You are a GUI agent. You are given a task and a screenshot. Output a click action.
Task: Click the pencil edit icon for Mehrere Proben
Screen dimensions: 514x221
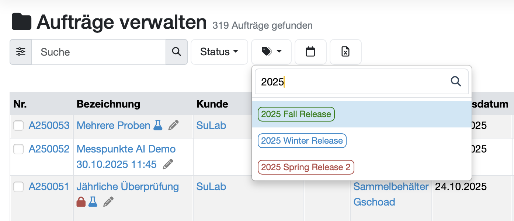coord(173,125)
